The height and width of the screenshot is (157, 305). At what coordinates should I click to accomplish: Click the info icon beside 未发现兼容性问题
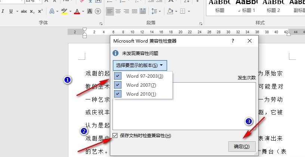click(115, 53)
